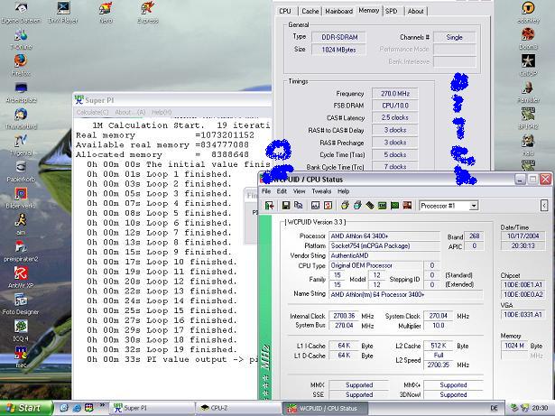Expand the quick launch chevron on taskbar
Screen dimensions: 555x416
click(x=102, y=404)
